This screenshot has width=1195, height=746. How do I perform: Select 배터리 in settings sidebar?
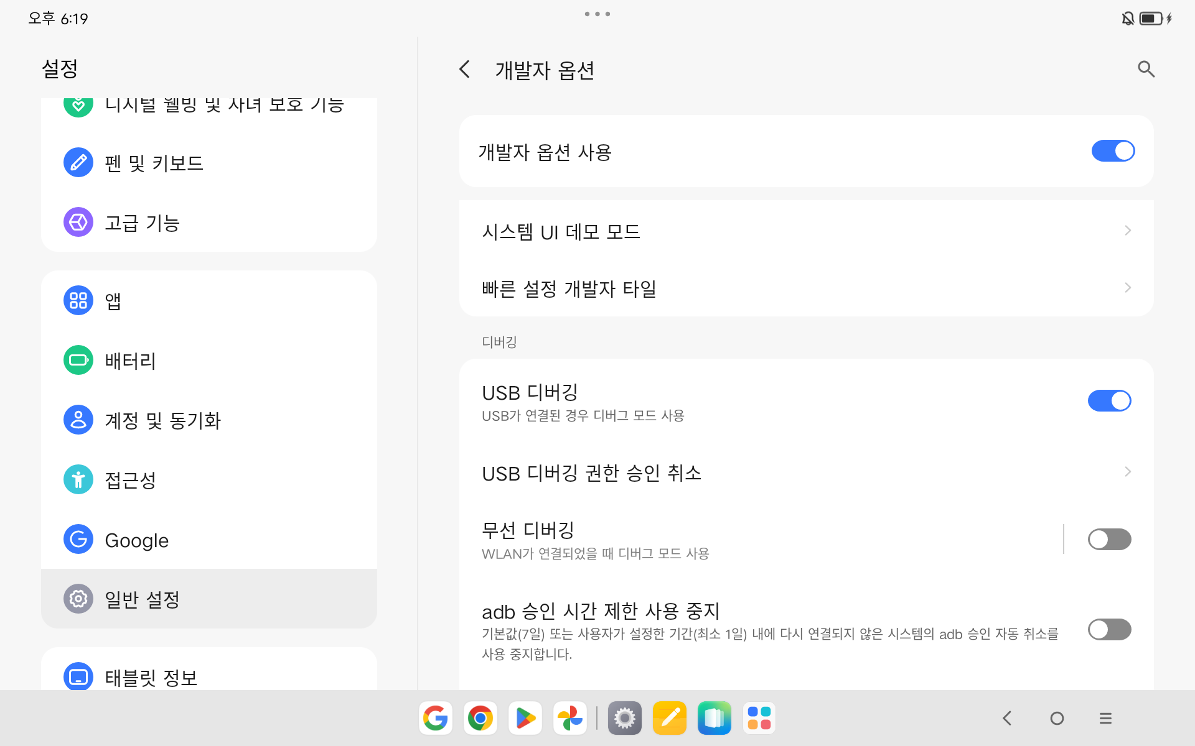[131, 361]
